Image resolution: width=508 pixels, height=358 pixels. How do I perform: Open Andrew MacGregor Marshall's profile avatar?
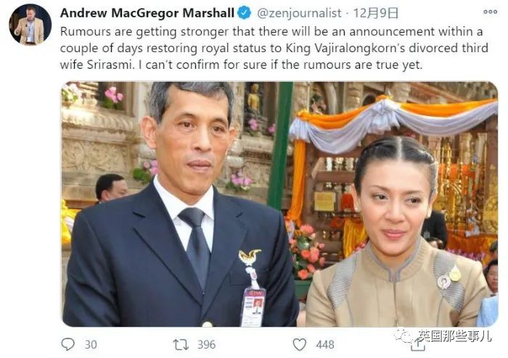pyautogui.click(x=30, y=25)
